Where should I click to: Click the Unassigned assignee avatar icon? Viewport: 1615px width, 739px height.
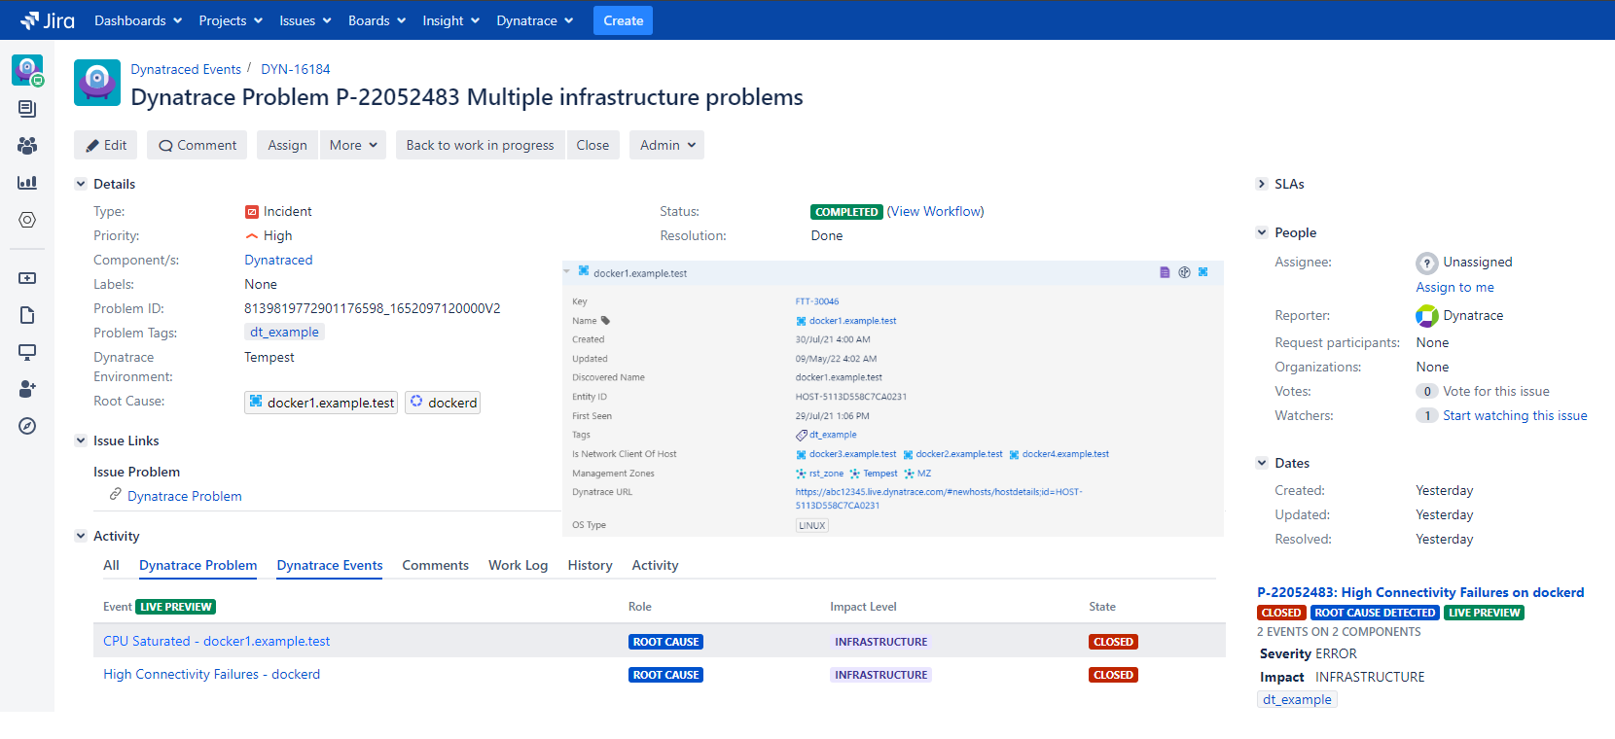[1427, 263]
